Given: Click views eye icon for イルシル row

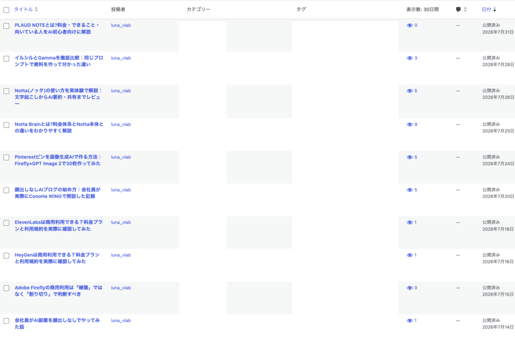Looking at the screenshot, I should point(409,58).
